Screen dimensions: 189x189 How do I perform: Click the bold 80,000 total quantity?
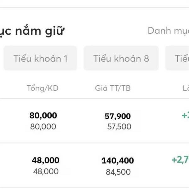coord(43,116)
